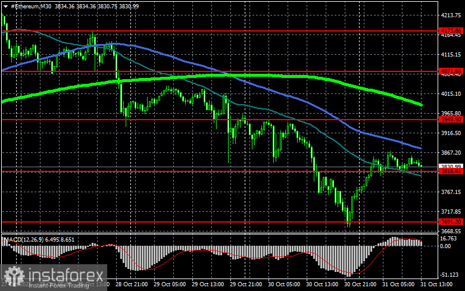
Task: Click the 29 Oct 13:00 time label
Action: tap(208, 284)
